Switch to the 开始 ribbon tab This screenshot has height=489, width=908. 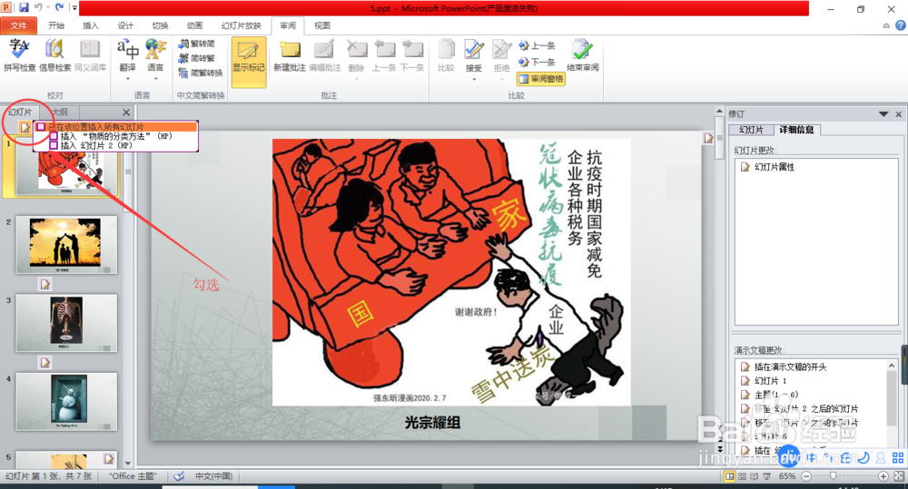56,25
